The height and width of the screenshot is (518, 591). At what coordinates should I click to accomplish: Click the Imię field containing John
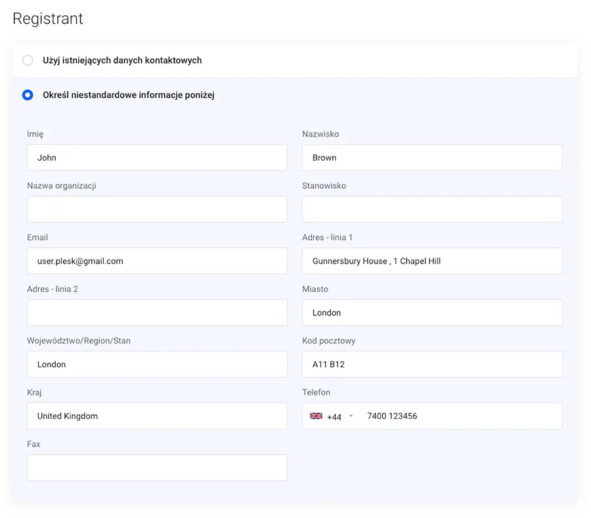point(157,158)
